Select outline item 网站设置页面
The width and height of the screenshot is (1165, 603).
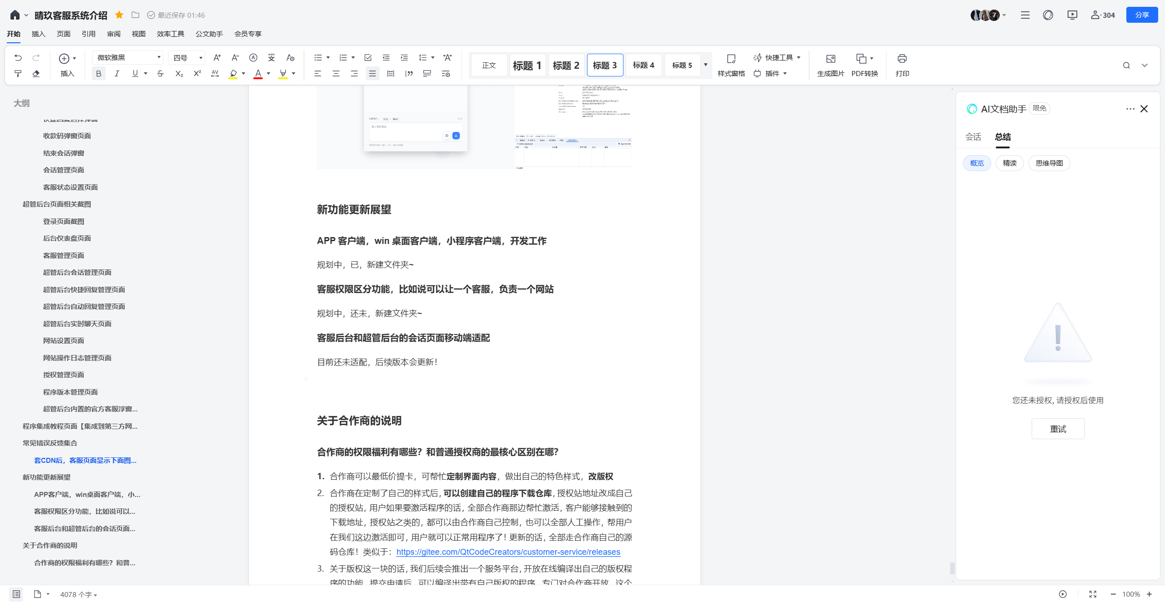tap(64, 340)
